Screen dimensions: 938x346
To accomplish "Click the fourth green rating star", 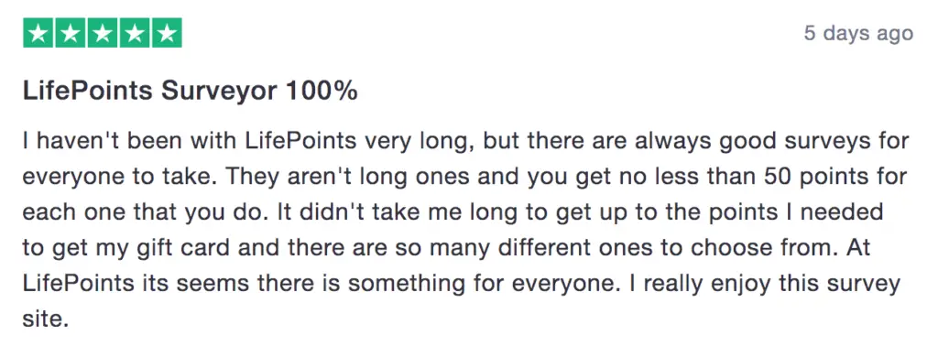I will (x=136, y=34).
